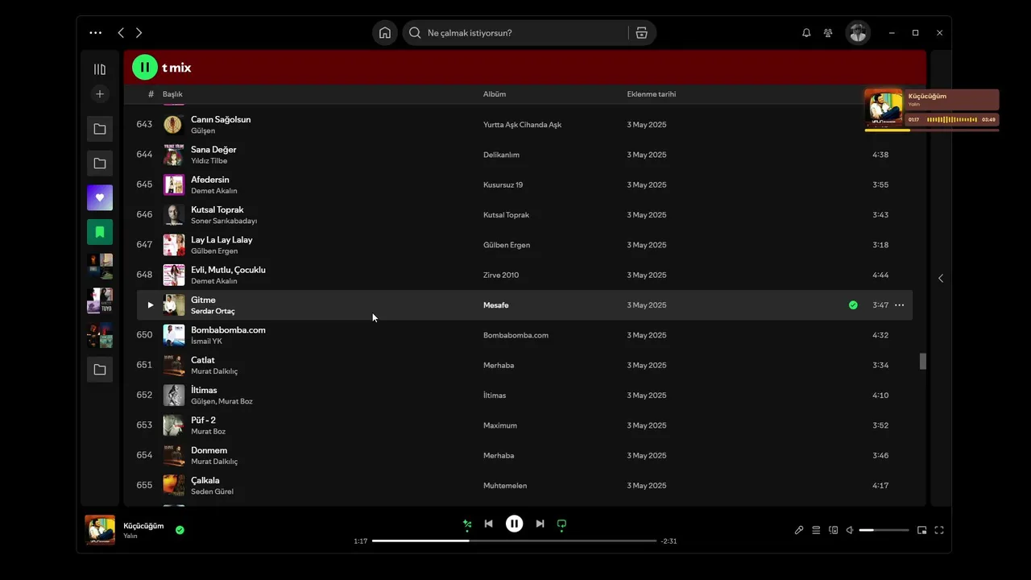Toggle smart shuffle
Viewport: 1031px width, 580px height.
467,524
